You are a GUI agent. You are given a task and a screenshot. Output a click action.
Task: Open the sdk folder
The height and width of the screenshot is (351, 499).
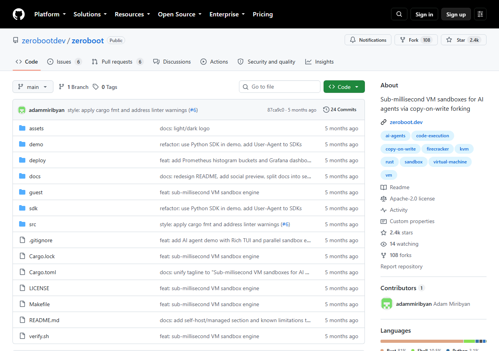pyautogui.click(x=34, y=208)
